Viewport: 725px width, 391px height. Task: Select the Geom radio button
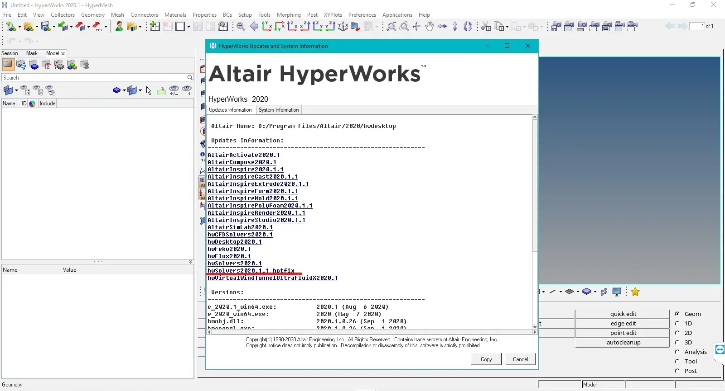(677, 314)
